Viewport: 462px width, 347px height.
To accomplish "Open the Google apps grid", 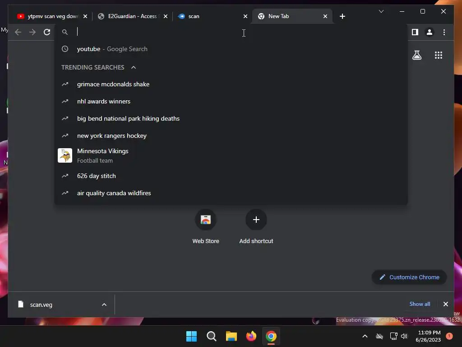I will (x=439, y=55).
